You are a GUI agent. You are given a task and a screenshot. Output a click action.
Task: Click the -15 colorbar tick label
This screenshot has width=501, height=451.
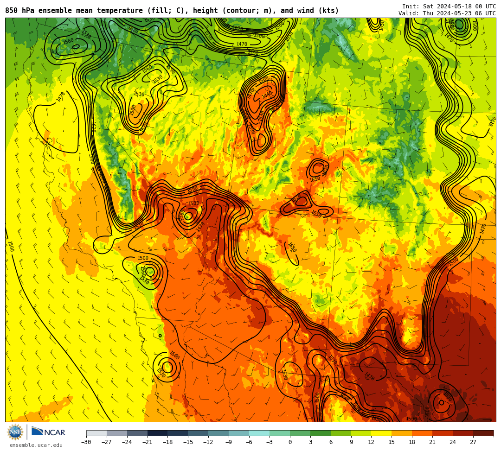point(188,442)
